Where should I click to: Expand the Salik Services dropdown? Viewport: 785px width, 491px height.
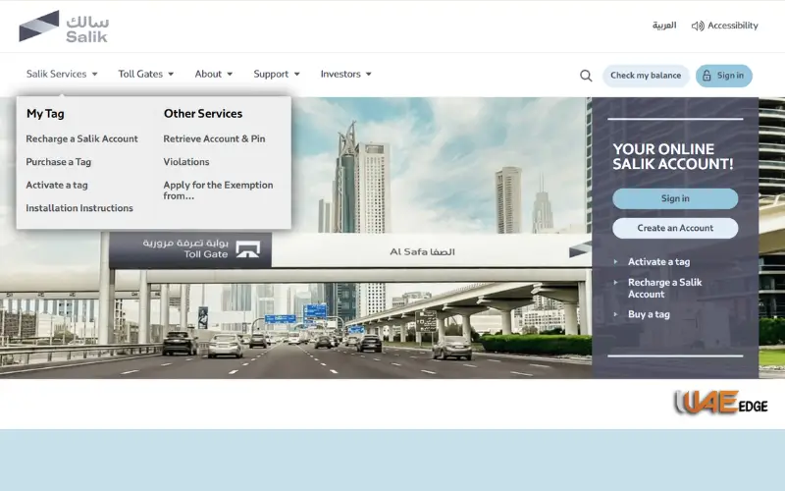tap(62, 75)
